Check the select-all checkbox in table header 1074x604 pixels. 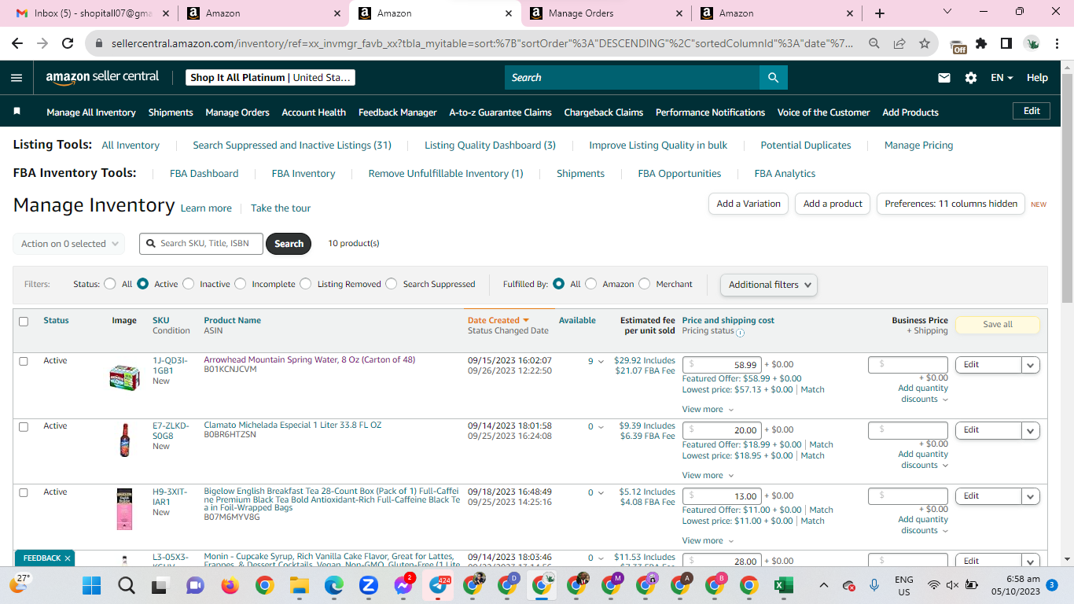[24, 321]
